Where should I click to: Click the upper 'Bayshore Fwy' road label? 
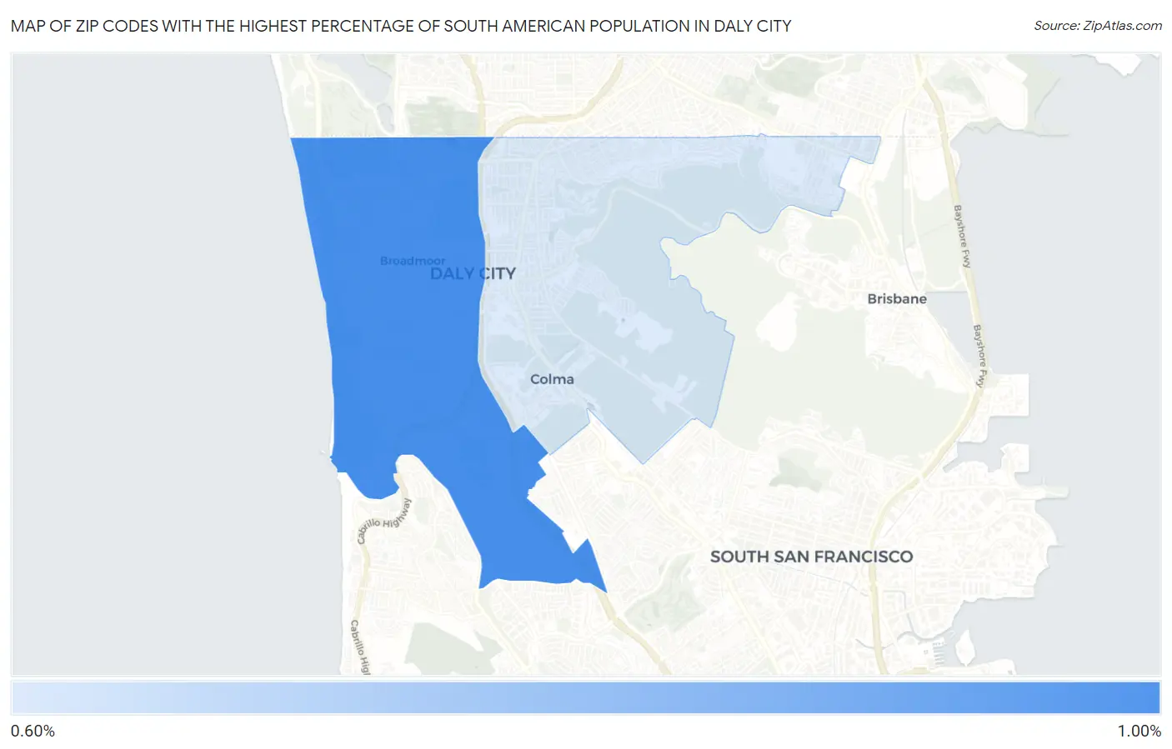point(962,237)
